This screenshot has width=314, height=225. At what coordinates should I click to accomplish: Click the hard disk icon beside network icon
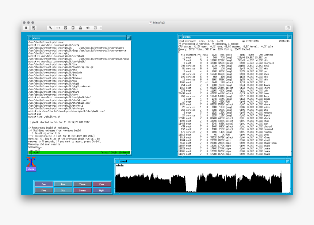pyautogui.click(x=65, y=28)
